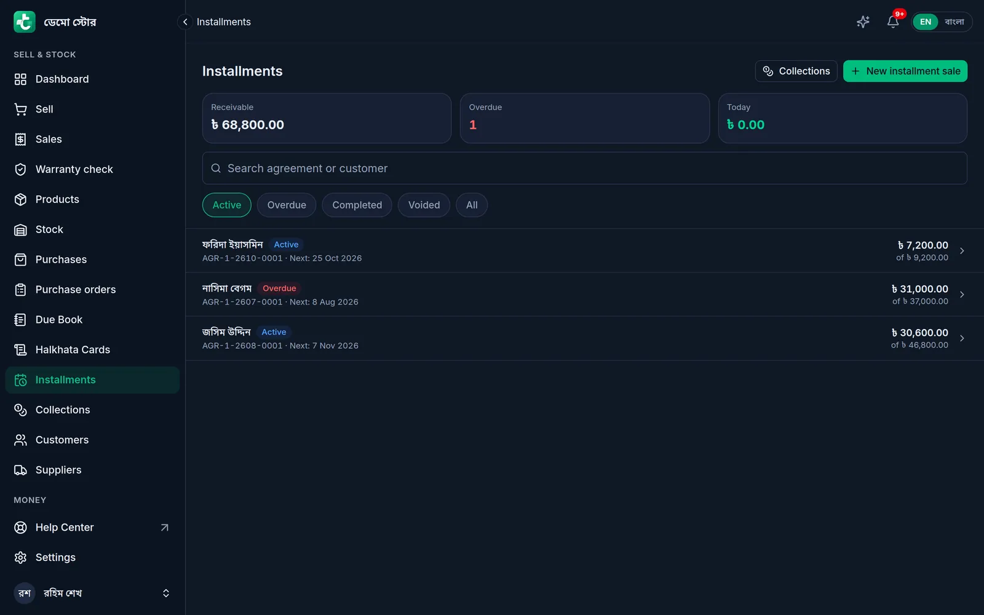Click the Products box icon

pos(20,199)
